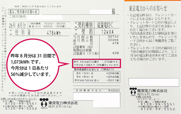Click the TEPCO logo on right panel
181x114 pixels.
tap(133, 92)
